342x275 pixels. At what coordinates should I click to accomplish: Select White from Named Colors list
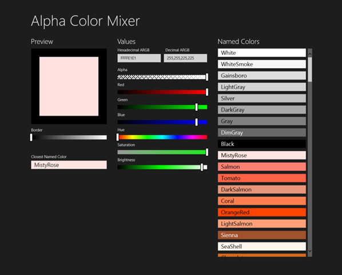262,53
